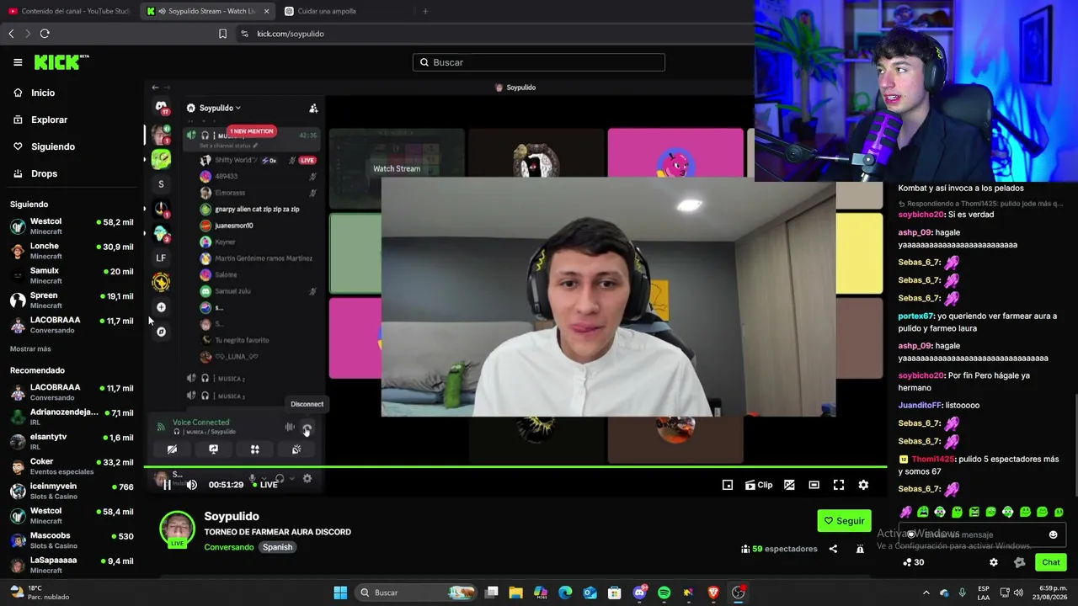The width and height of the screenshot is (1078, 606).
Task: Toggle theater mode on the player
Action: point(814,485)
